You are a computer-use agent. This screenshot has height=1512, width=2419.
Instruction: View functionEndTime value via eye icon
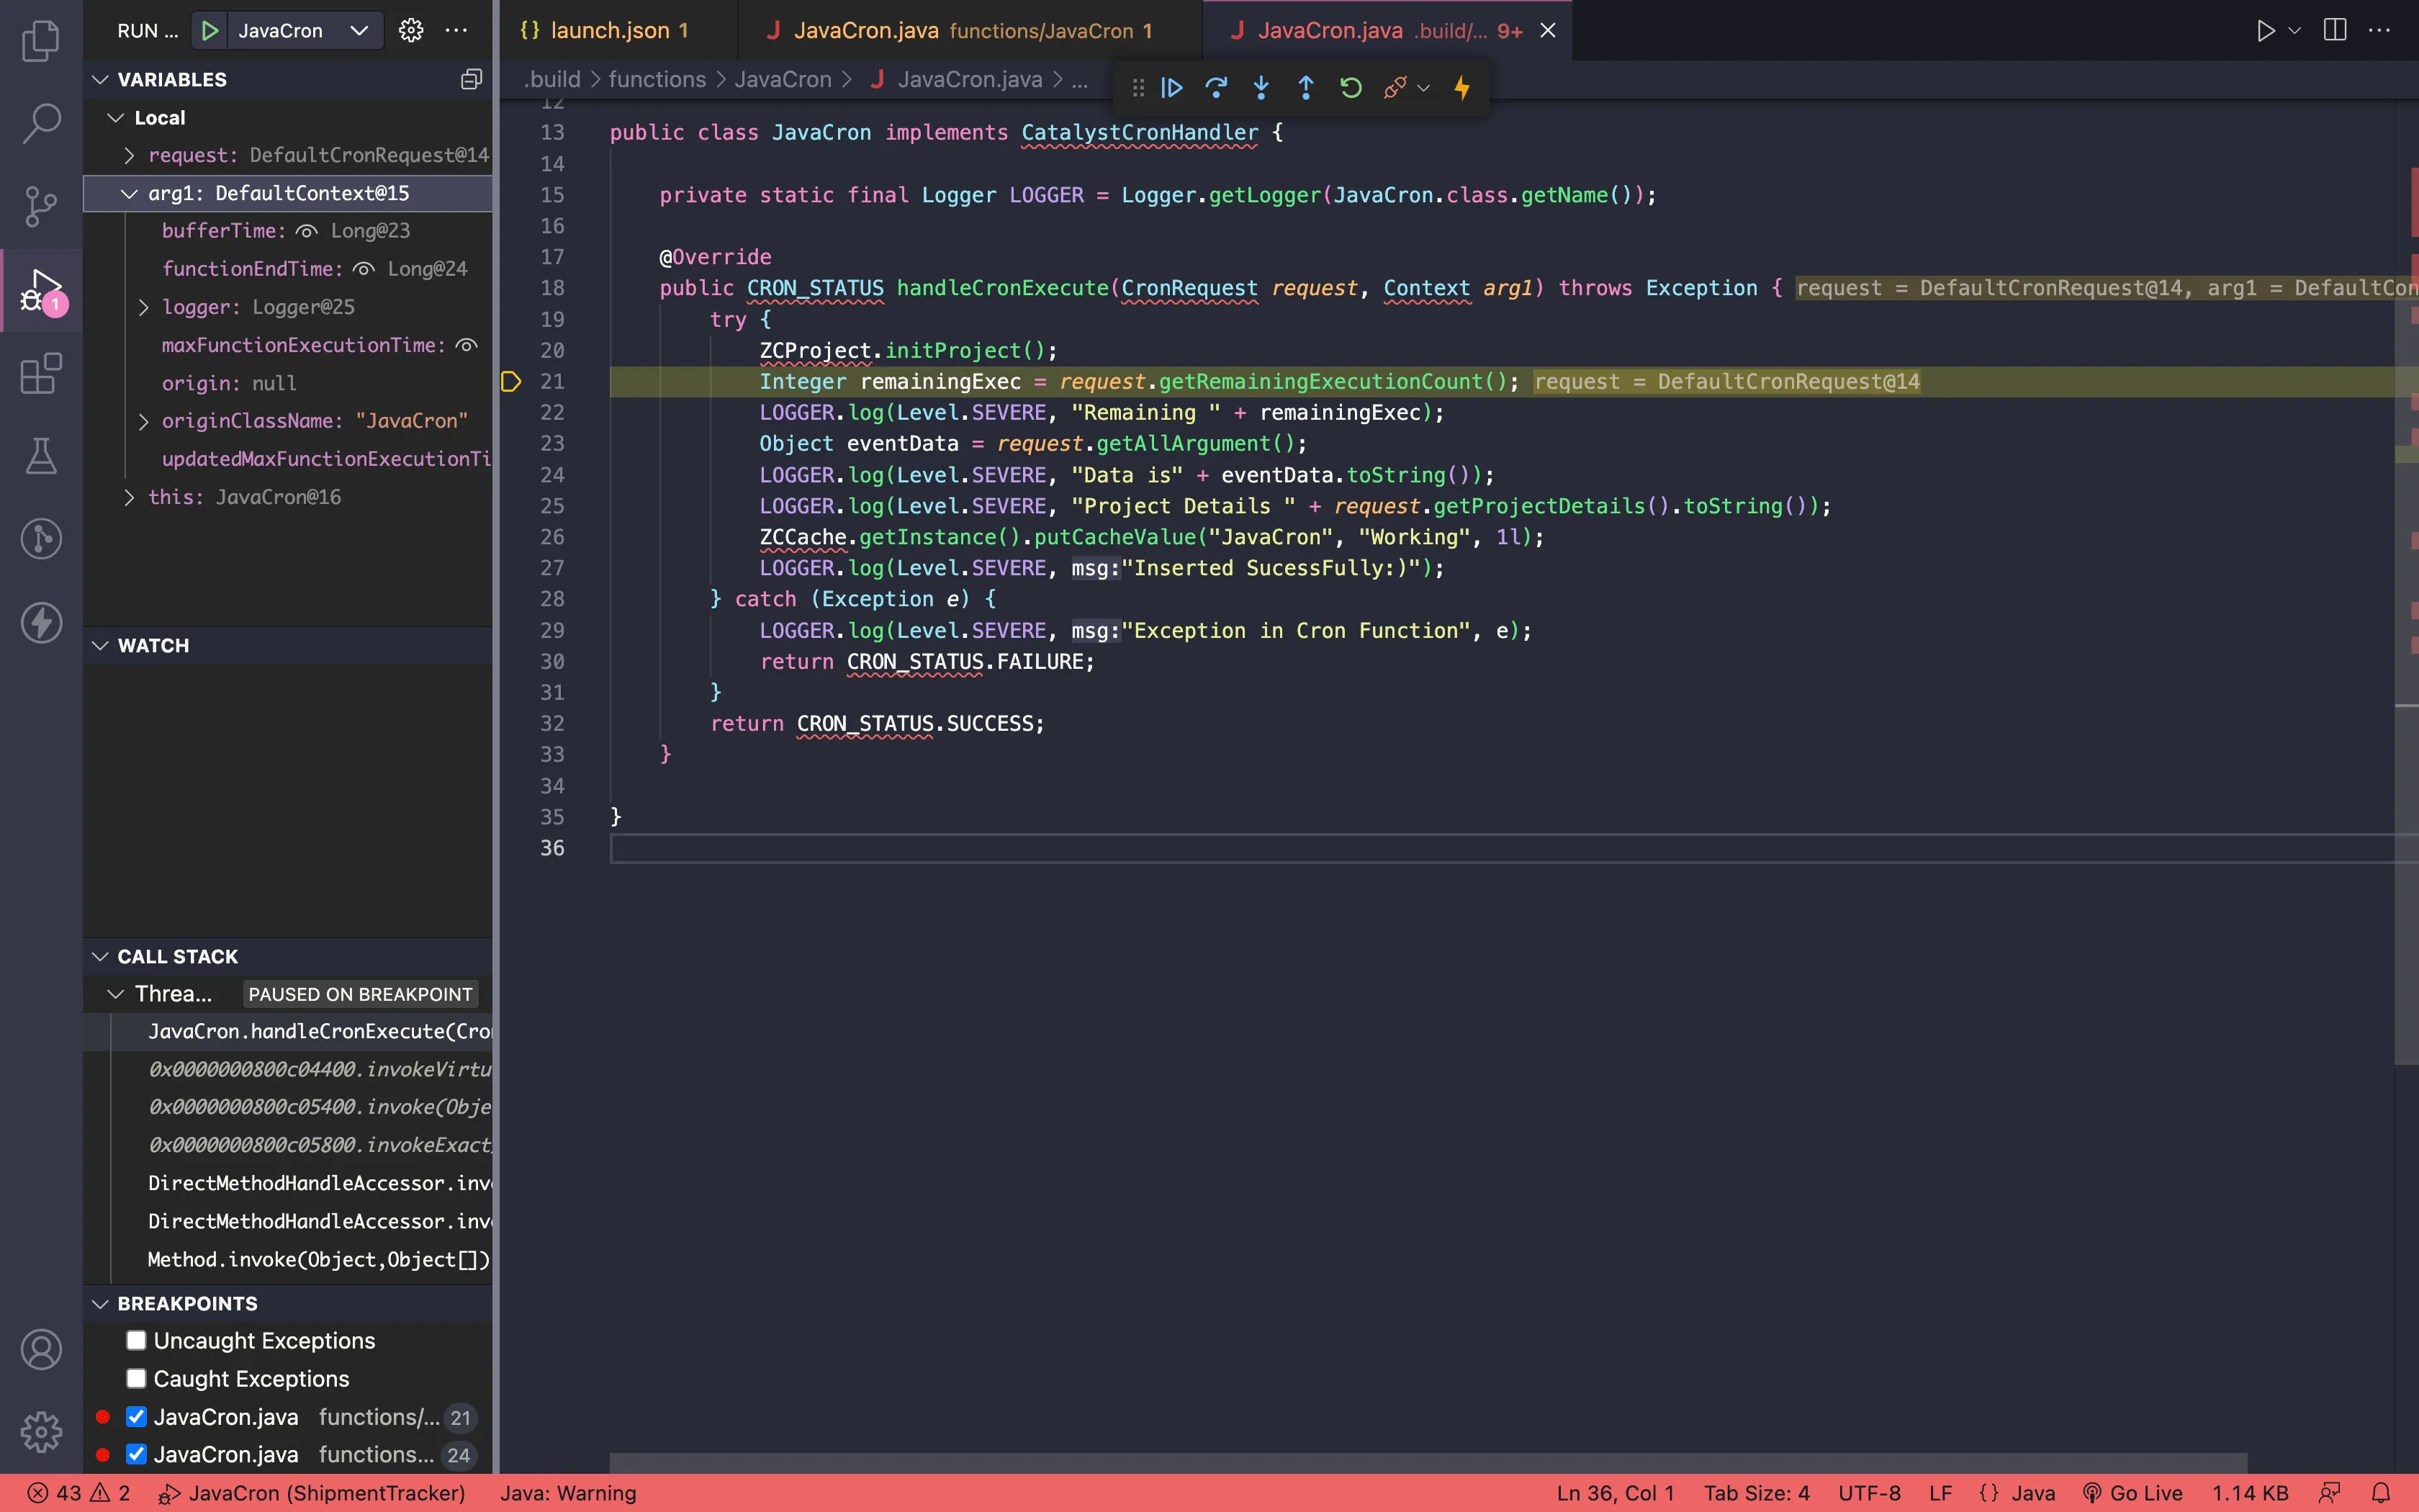(x=364, y=269)
